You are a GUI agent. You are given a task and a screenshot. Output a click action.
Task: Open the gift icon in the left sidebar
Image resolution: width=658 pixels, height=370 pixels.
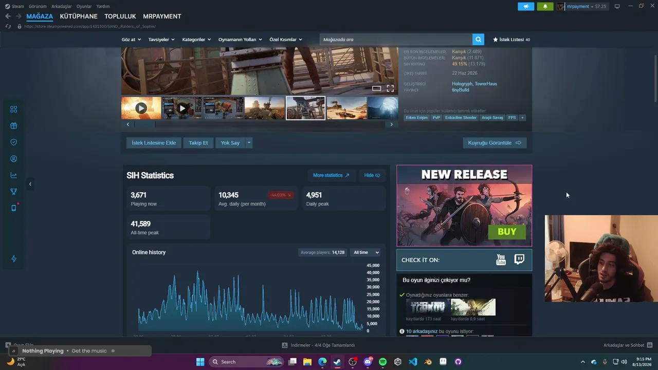coord(14,126)
